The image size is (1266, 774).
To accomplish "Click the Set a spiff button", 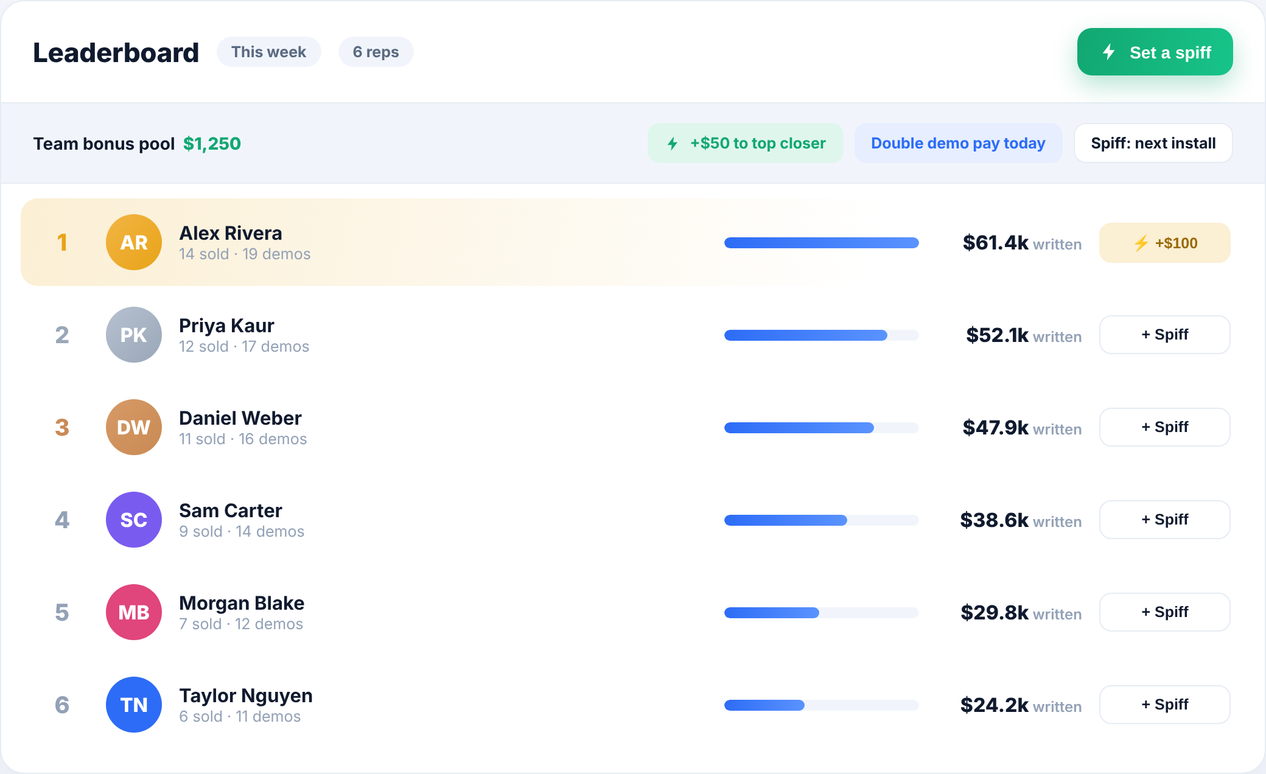I will click(1155, 52).
